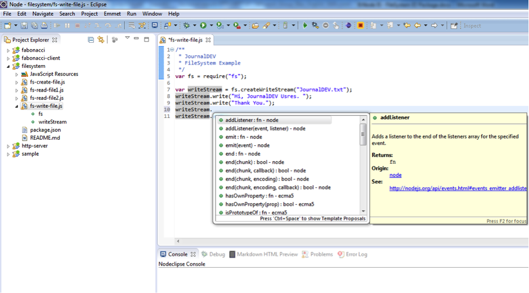Click the Open Console monitor icon
529x293 pixels.
tap(155, 25)
